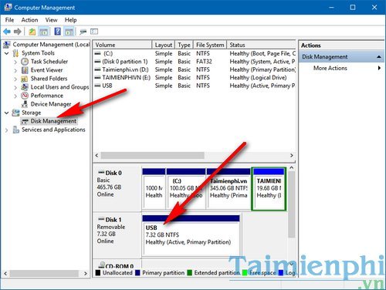Toggle Show/Hide Console Tree toolbar icon

(44, 32)
